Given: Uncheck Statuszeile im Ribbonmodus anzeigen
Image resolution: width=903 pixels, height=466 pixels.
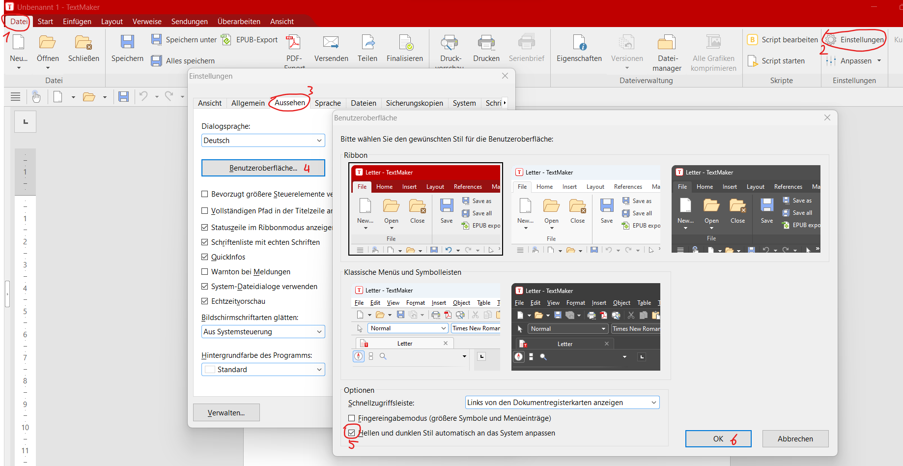Looking at the screenshot, I should pos(205,228).
